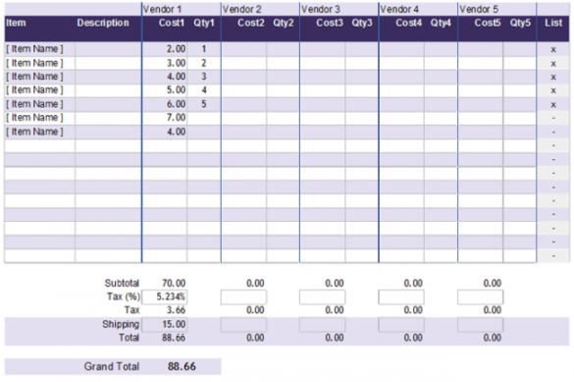
Task: Select the empty Vendor 2 Tax (%) box
Action: pos(243,297)
